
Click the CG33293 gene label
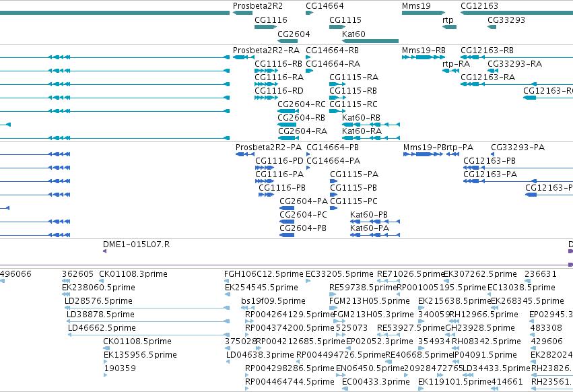[x=506, y=20]
